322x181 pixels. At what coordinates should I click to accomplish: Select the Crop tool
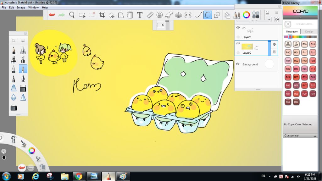click(x=102, y=15)
